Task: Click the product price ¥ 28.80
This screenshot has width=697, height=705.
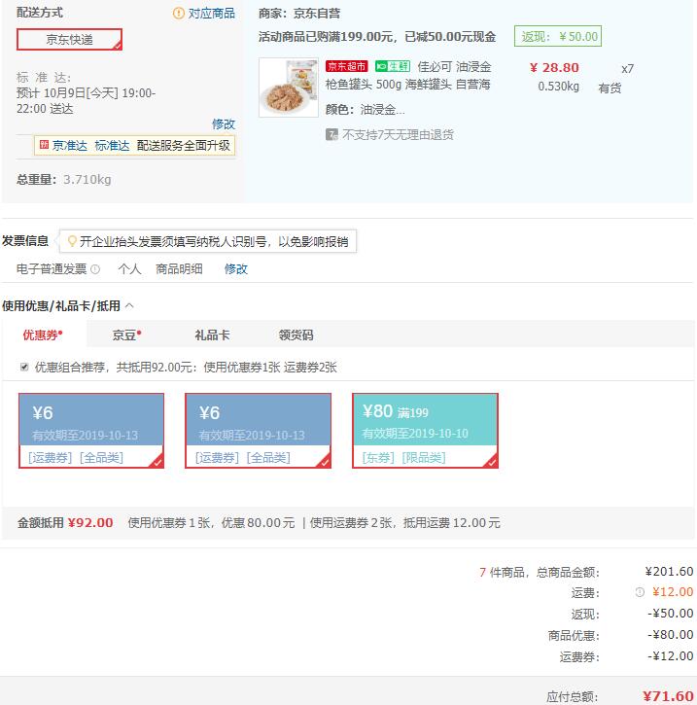Action: click(x=554, y=68)
